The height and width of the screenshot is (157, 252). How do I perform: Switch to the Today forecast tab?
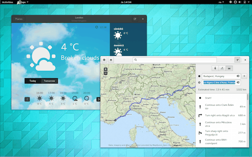(33, 81)
